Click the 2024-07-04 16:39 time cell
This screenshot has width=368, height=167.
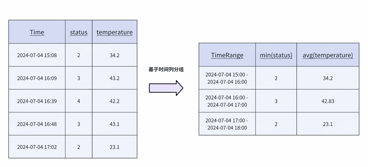coord(37,101)
